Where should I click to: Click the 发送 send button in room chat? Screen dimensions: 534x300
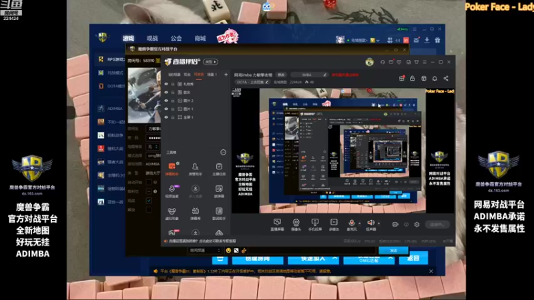coord(393,251)
